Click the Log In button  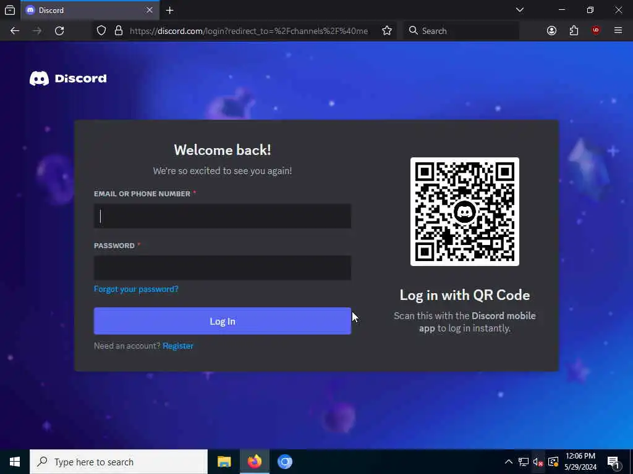pos(223,321)
